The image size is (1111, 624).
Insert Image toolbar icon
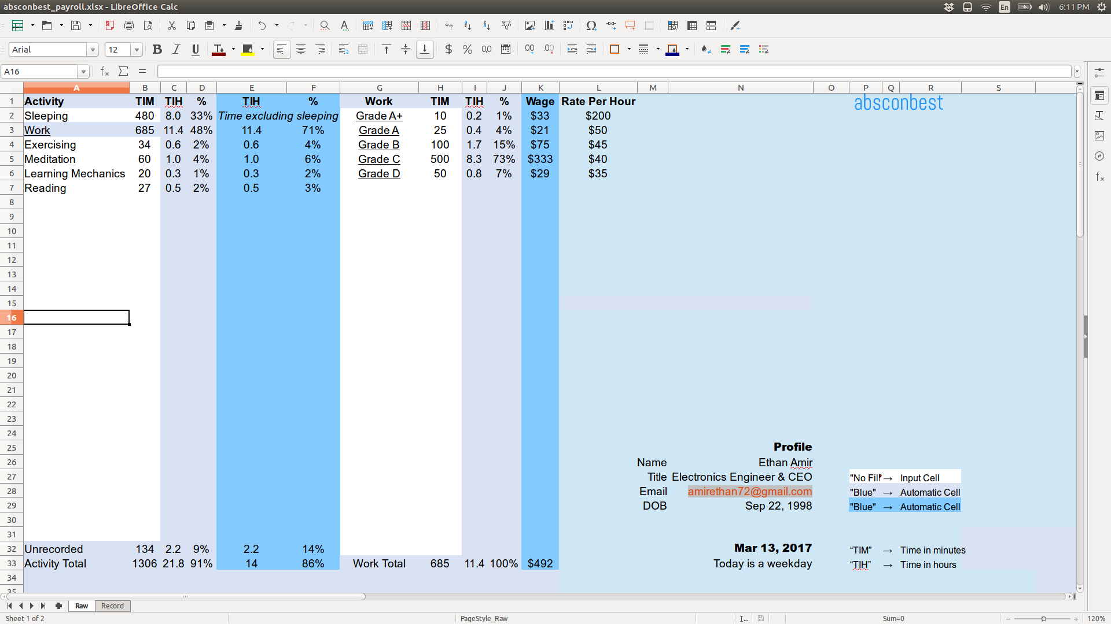click(x=529, y=25)
